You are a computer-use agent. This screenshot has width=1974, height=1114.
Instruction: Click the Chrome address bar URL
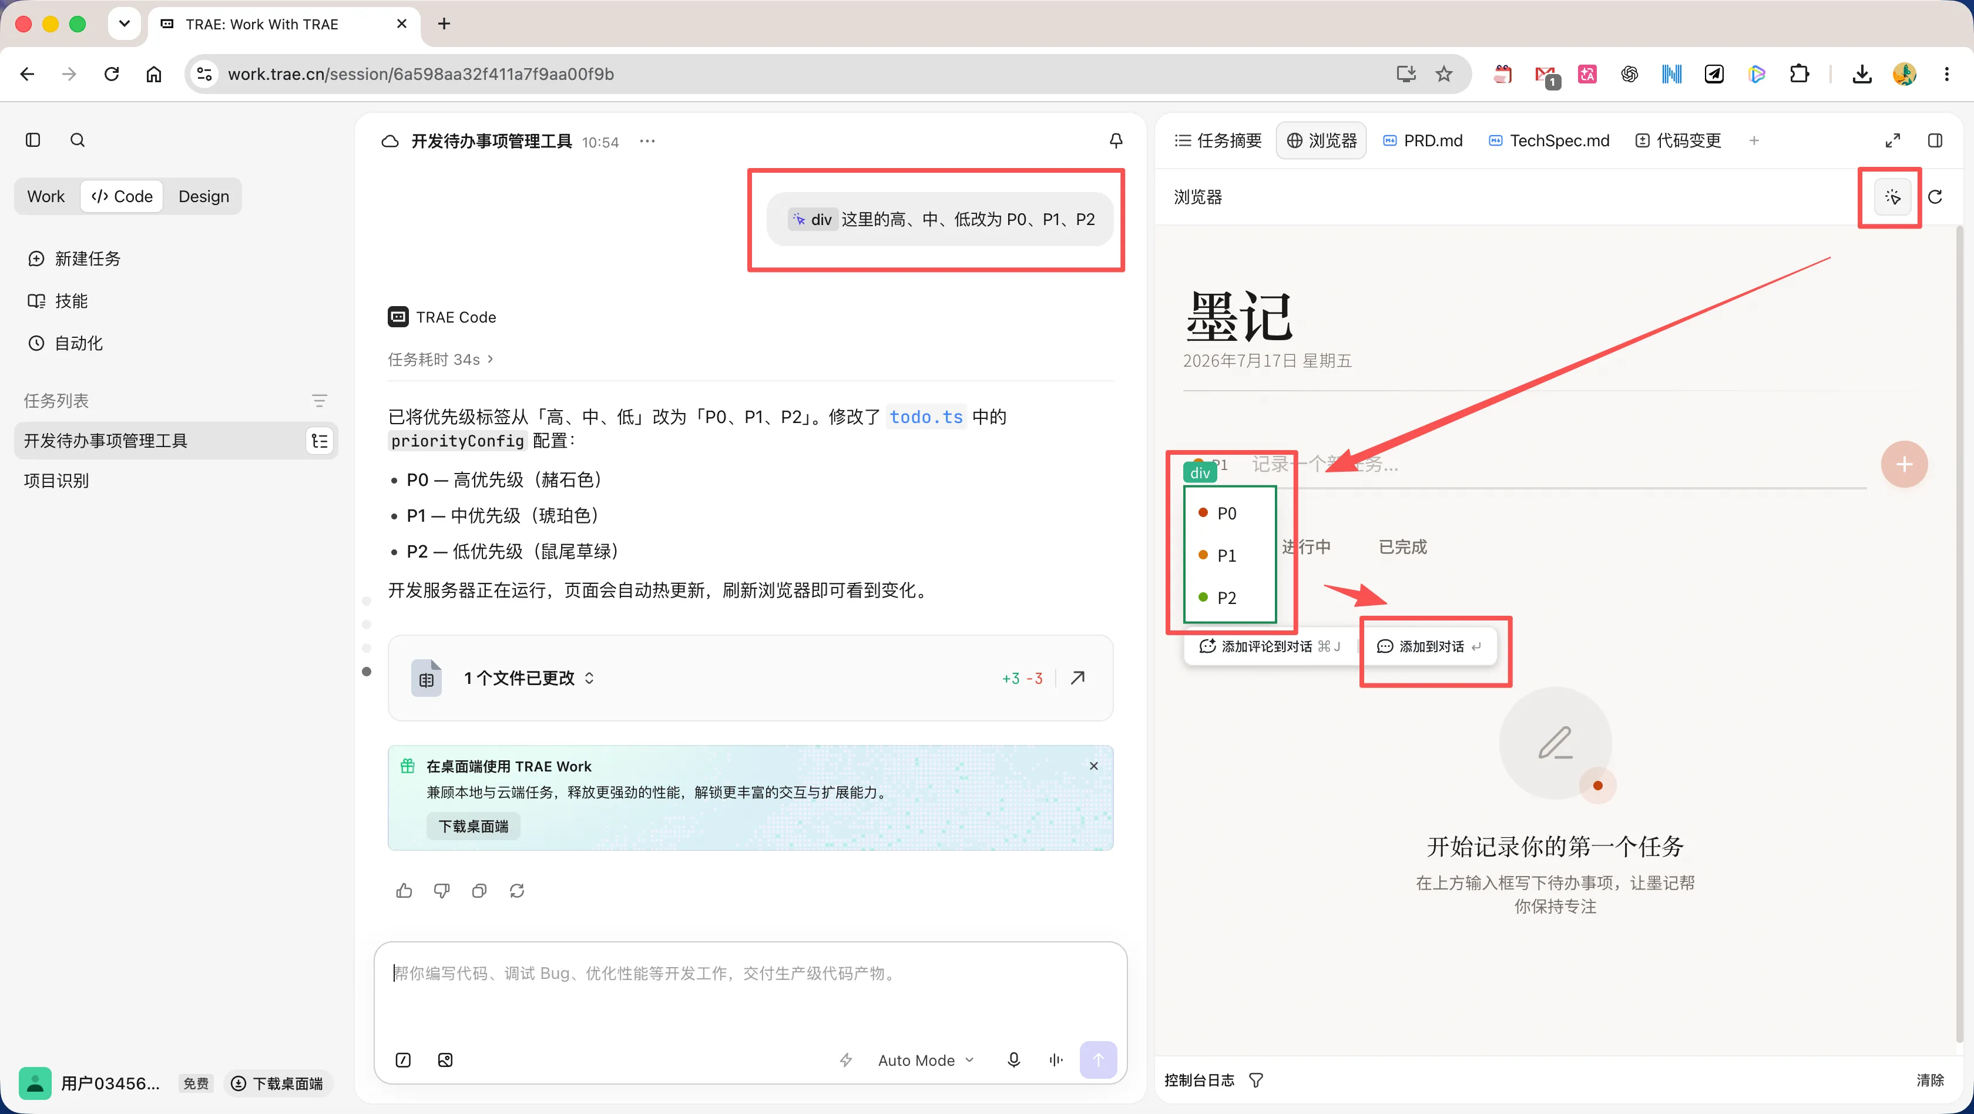pos(421,74)
